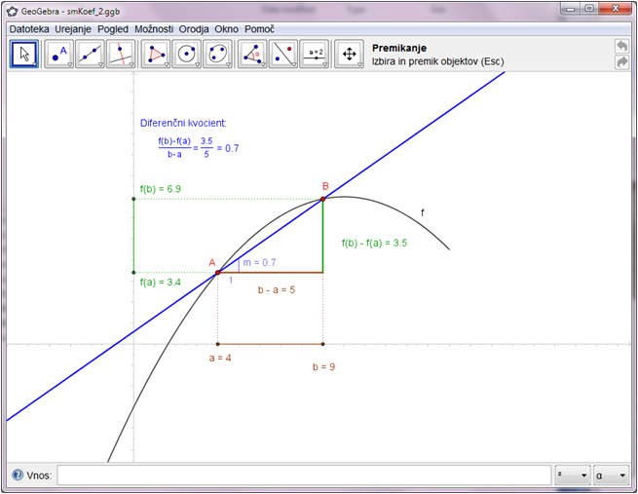Click the 'b - a = 5' label
This screenshot has width=638, height=494.
tap(277, 289)
